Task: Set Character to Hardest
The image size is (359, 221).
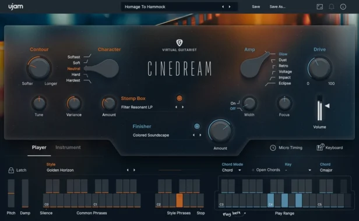Action: 73,80
